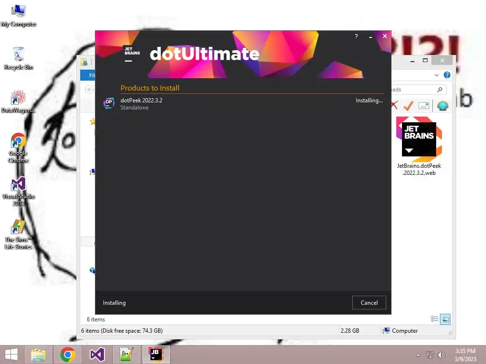Open Chrome from the taskbar
Screen dimensions: 486x364
pos(67,355)
